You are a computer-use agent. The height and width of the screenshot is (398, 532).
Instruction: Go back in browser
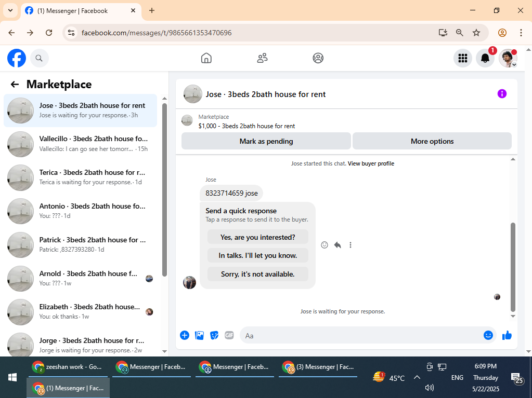11,33
